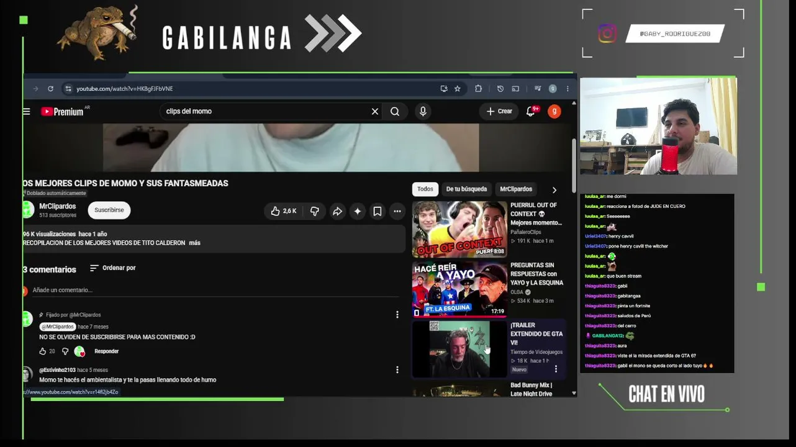Screen dimensions: 796x447
Task: Click the MrClipardos channel avatar
Action: 28,210
